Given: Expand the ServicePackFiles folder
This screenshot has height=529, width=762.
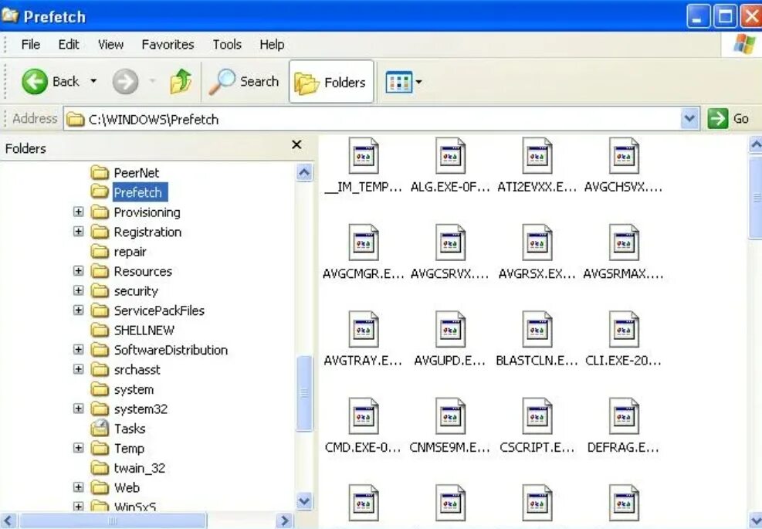Looking at the screenshot, I should pyautogui.click(x=78, y=310).
